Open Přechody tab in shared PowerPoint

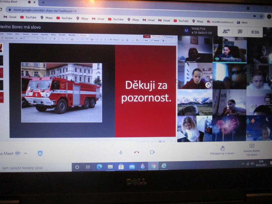pos(26,34)
